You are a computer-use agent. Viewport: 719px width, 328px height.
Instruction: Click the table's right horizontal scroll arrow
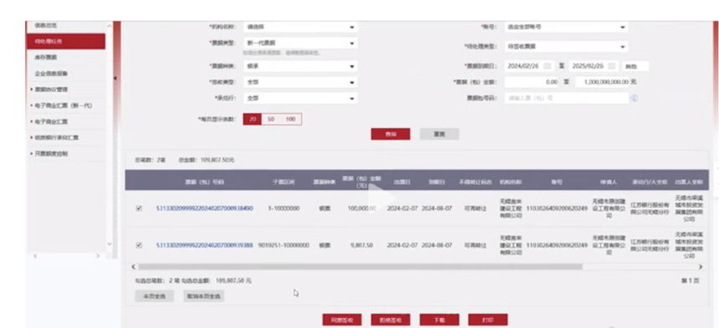pos(701,267)
